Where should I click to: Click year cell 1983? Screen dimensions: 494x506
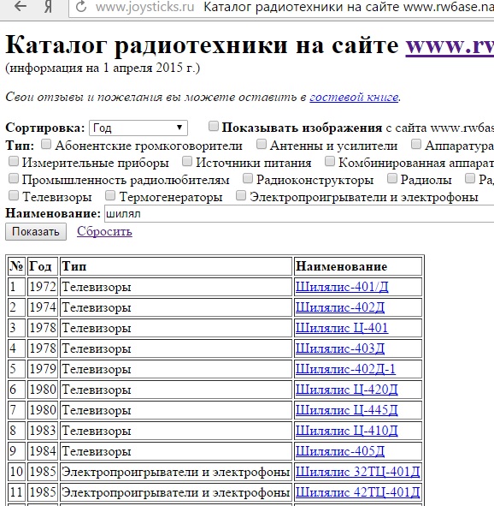click(x=43, y=431)
